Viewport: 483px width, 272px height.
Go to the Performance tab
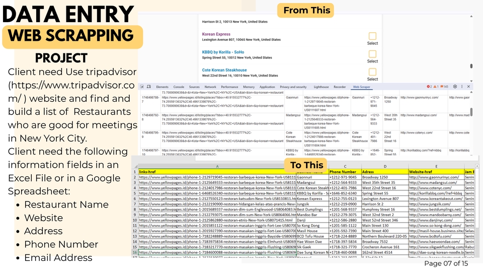coord(229,87)
